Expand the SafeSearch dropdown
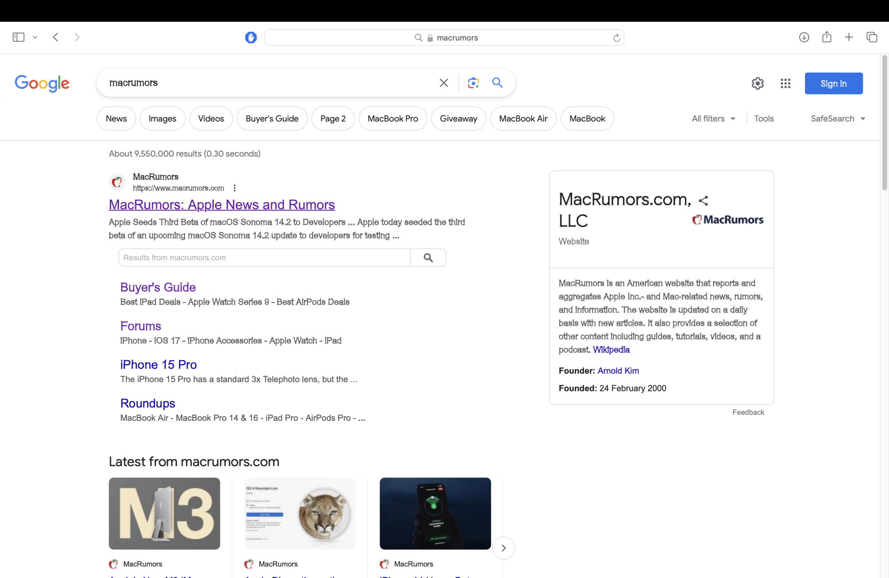 click(x=838, y=119)
